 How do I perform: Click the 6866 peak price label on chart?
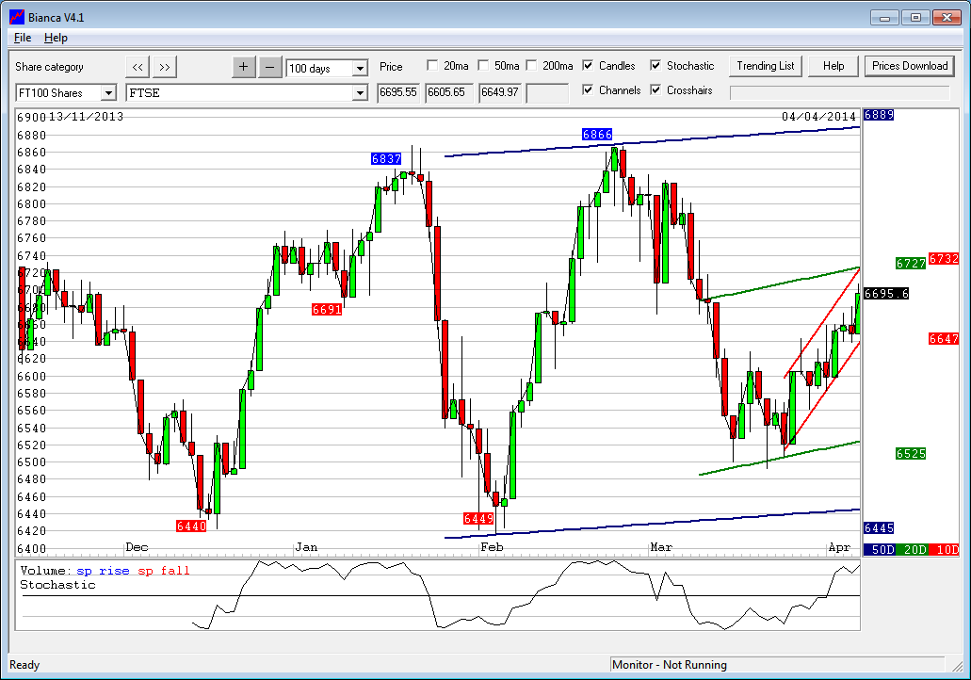pyautogui.click(x=597, y=136)
